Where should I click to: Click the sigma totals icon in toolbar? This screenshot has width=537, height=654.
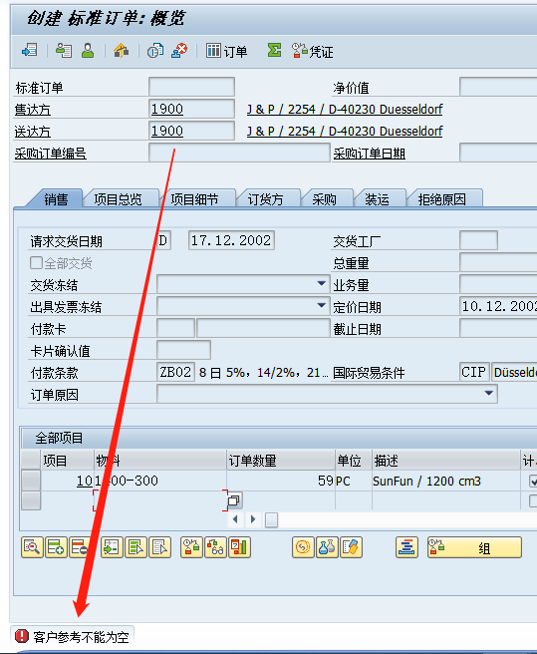(x=274, y=51)
